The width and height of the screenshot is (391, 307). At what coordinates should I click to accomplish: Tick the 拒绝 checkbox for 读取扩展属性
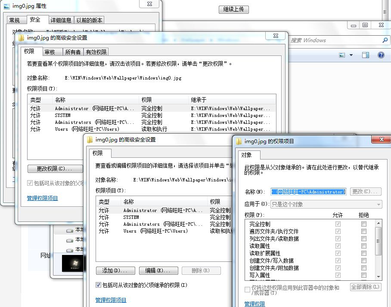[x=364, y=253]
